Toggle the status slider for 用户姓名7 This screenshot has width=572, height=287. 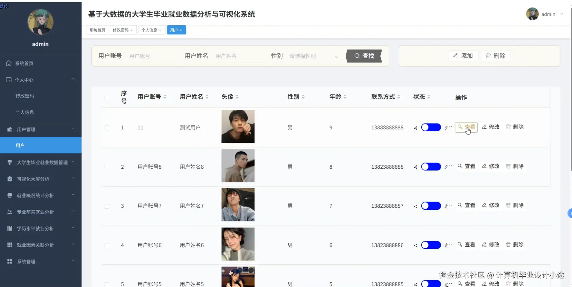click(x=431, y=206)
